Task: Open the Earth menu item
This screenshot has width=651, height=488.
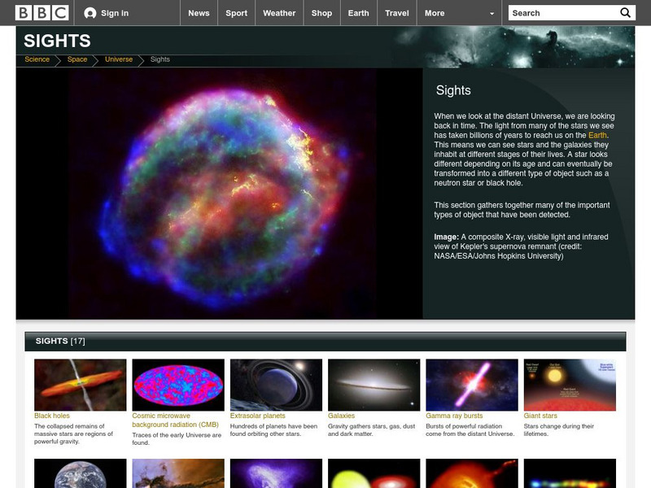Action: coord(358,13)
